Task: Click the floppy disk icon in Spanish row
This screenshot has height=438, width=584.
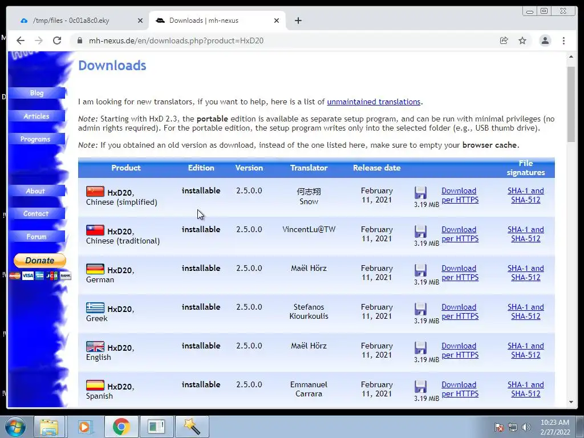Action: click(x=420, y=387)
